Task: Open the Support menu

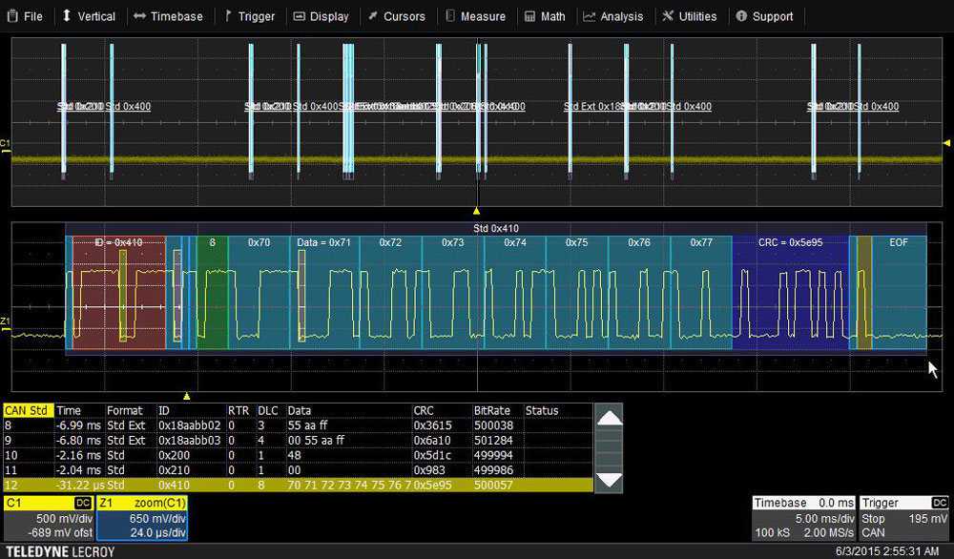Action: coord(764,16)
